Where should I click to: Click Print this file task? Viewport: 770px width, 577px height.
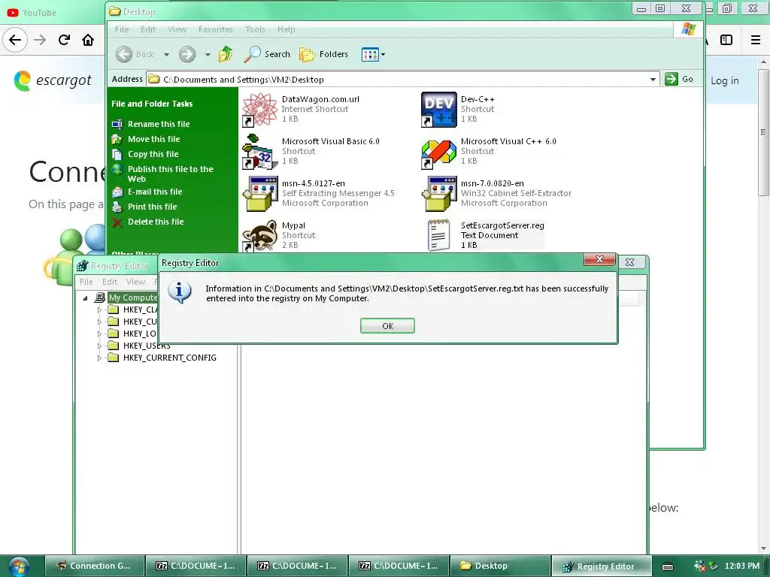coord(152,207)
